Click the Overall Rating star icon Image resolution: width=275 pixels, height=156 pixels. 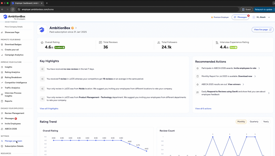point(42,42)
